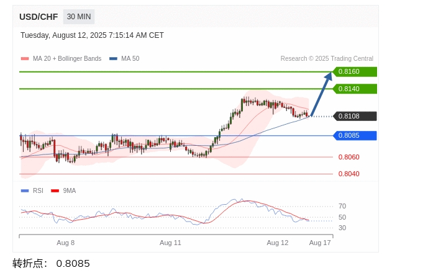Click the 9MA red legend swatch
This screenshot has height=273, width=428.
pos(55,191)
